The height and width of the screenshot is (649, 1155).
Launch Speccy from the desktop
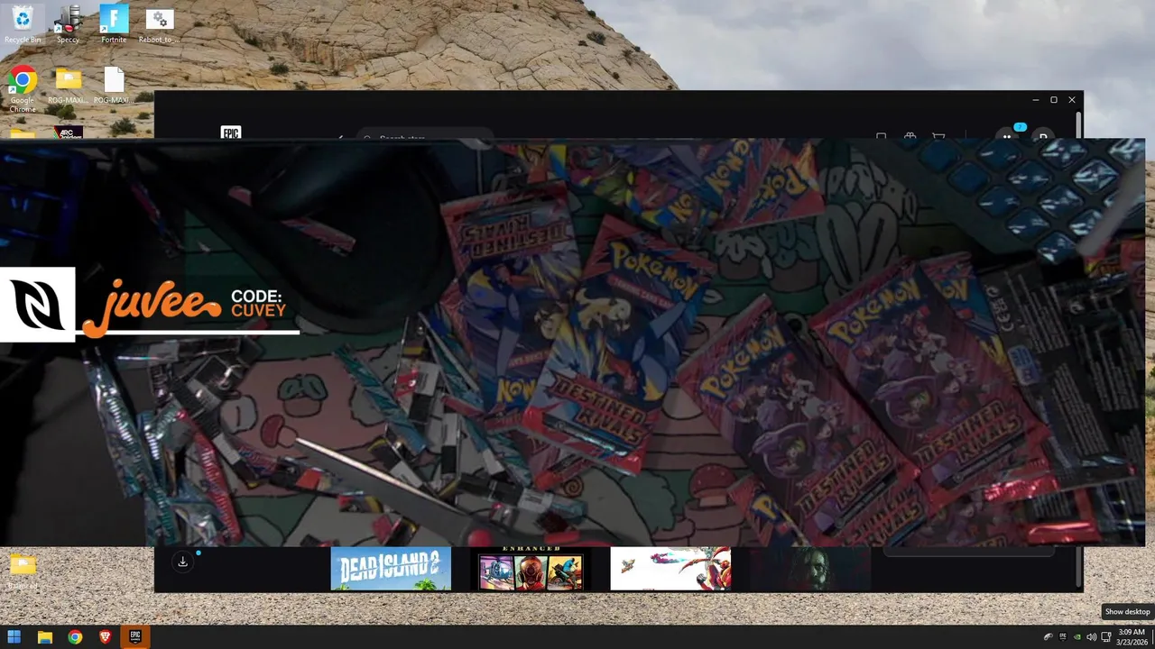[69, 23]
